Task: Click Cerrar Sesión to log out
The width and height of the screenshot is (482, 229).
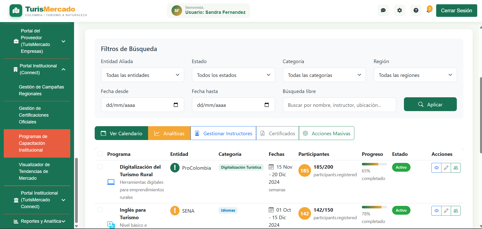Action: 456,10
